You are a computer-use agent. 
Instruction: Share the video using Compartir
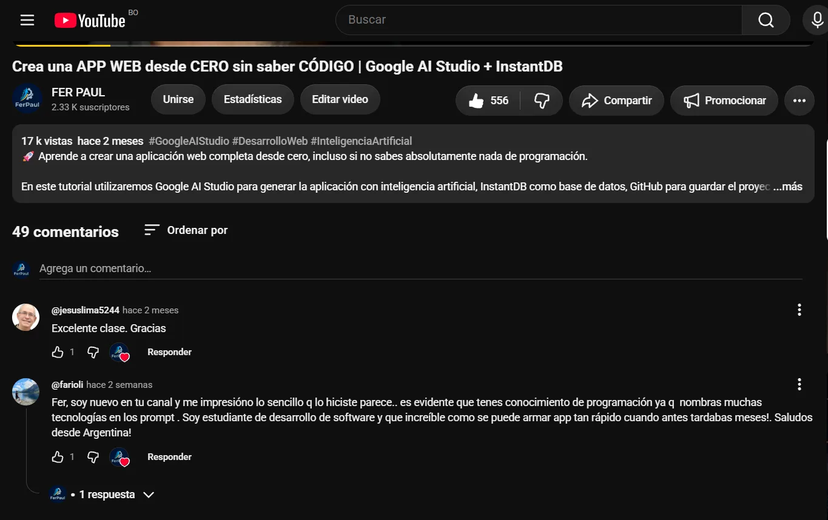click(616, 101)
